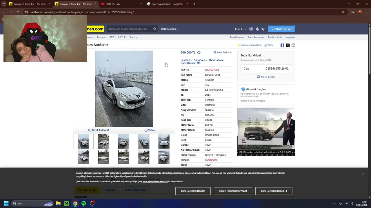This screenshot has height=208, width=371.
Task: Share listing by email icon
Action: click(293, 45)
